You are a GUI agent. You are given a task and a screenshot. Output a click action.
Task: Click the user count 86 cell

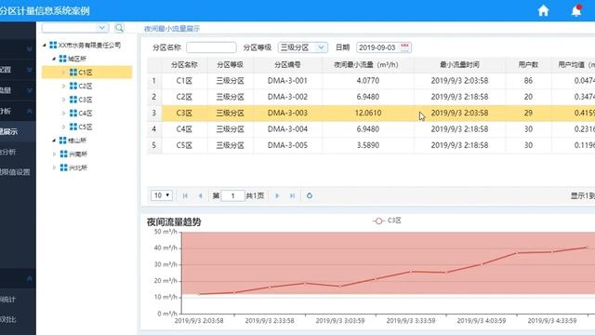click(528, 81)
